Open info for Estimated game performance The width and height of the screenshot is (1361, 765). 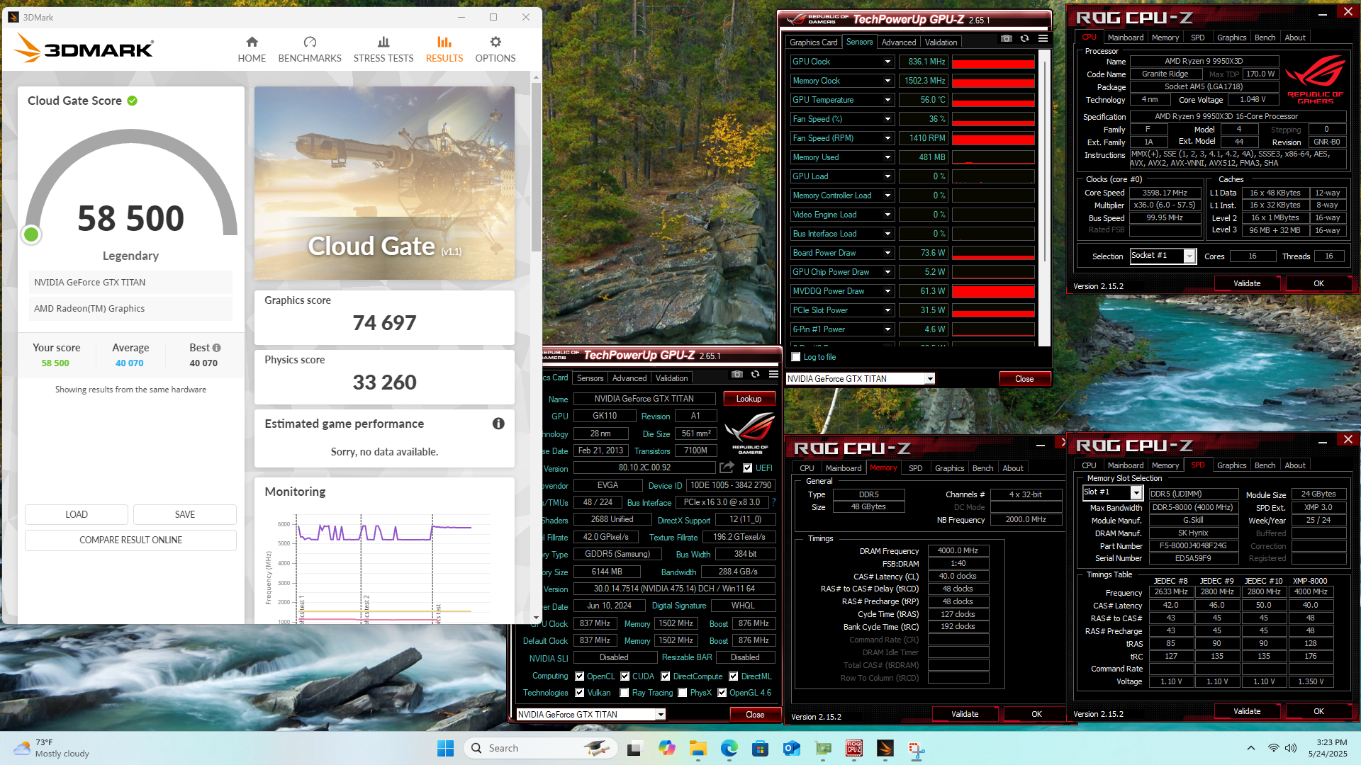(498, 424)
